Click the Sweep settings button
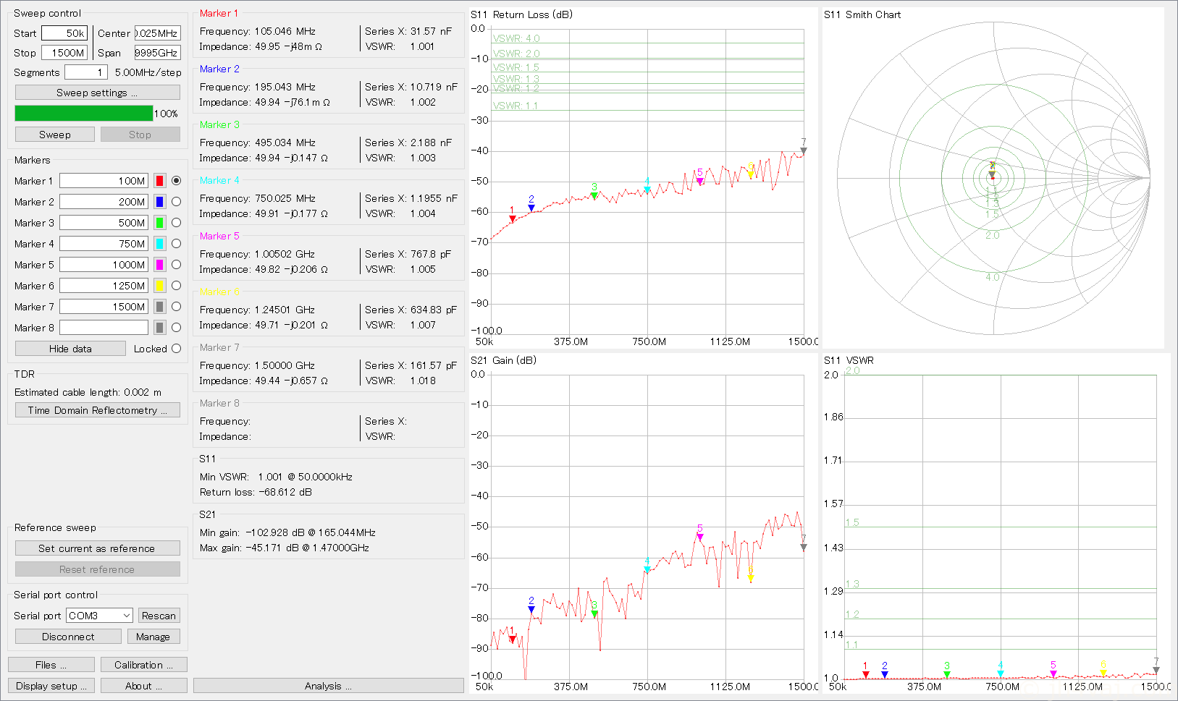 point(98,93)
